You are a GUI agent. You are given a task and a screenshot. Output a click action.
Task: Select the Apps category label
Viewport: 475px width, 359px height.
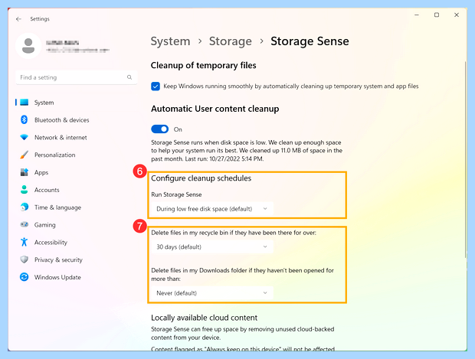click(41, 172)
